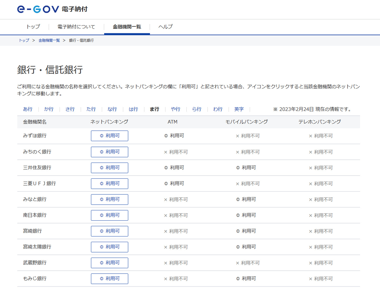Viewport: 380px width, 294px height.
Task: Go to トップ in breadcrumb
Action: (24, 40)
